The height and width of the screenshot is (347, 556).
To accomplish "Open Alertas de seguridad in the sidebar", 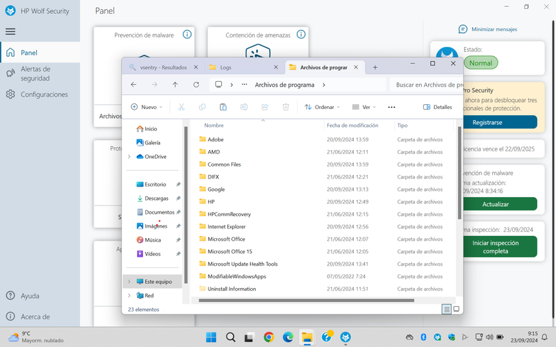I will (x=35, y=74).
